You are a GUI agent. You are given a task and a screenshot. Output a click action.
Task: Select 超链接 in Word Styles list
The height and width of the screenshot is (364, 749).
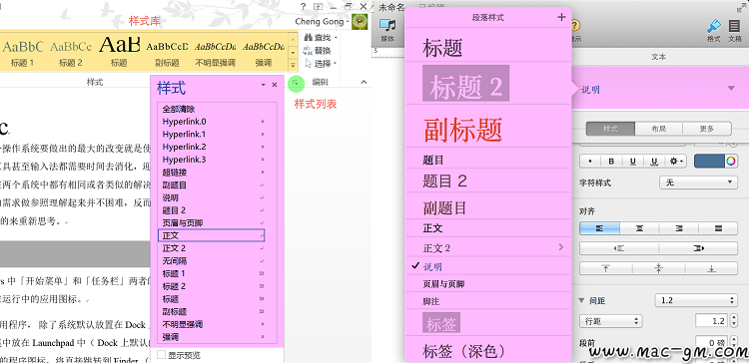(211, 173)
